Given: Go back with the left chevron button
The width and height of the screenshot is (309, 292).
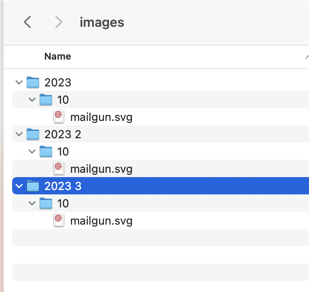Looking at the screenshot, I should point(27,22).
